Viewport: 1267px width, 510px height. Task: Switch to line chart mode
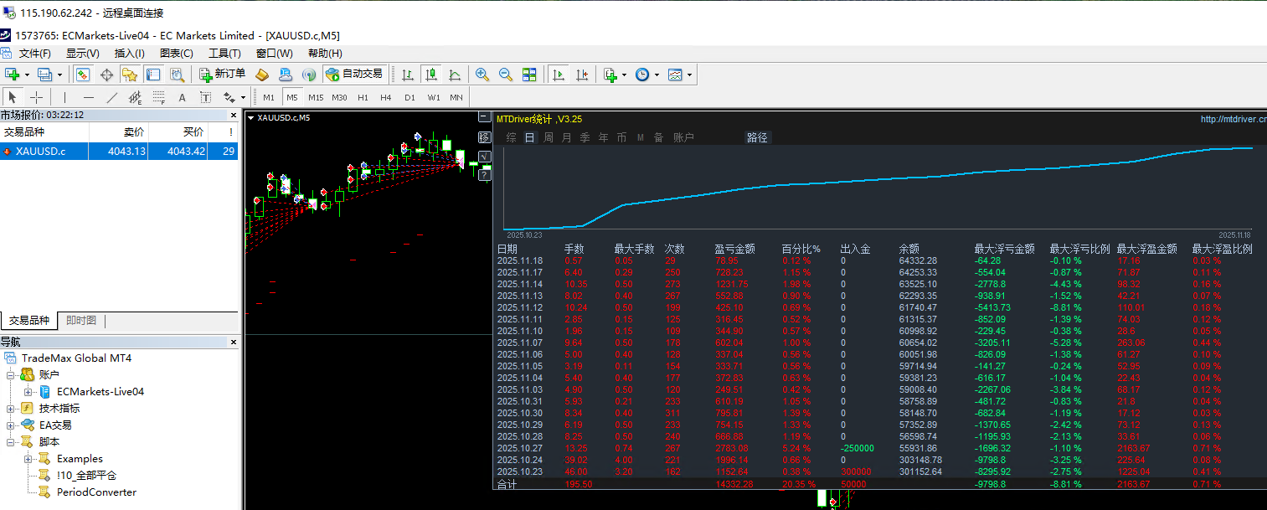click(x=455, y=74)
